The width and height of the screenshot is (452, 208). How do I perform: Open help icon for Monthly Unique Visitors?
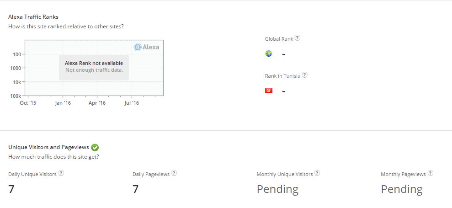coord(317,173)
